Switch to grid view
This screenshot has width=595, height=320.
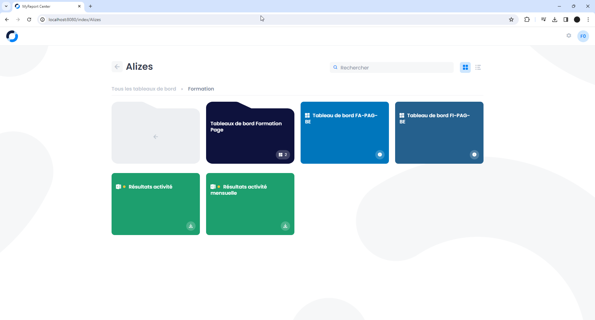pos(465,67)
